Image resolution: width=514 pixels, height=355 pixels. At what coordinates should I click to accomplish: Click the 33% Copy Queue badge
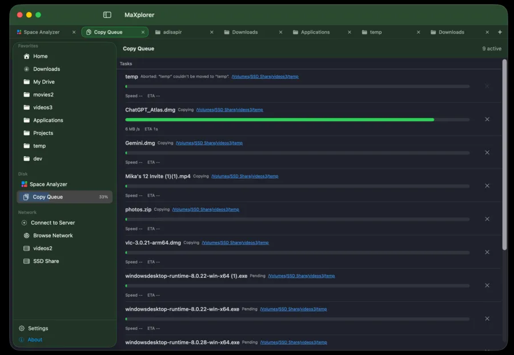click(x=103, y=197)
